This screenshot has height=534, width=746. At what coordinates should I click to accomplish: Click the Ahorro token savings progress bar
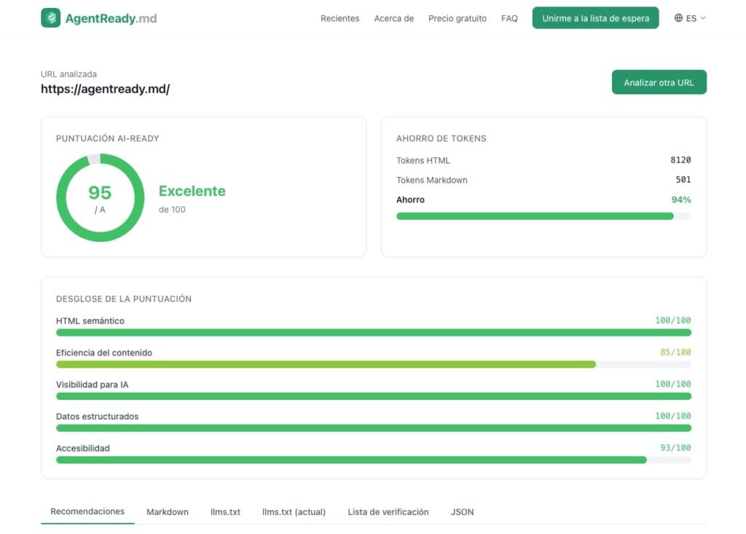tap(543, 216)
